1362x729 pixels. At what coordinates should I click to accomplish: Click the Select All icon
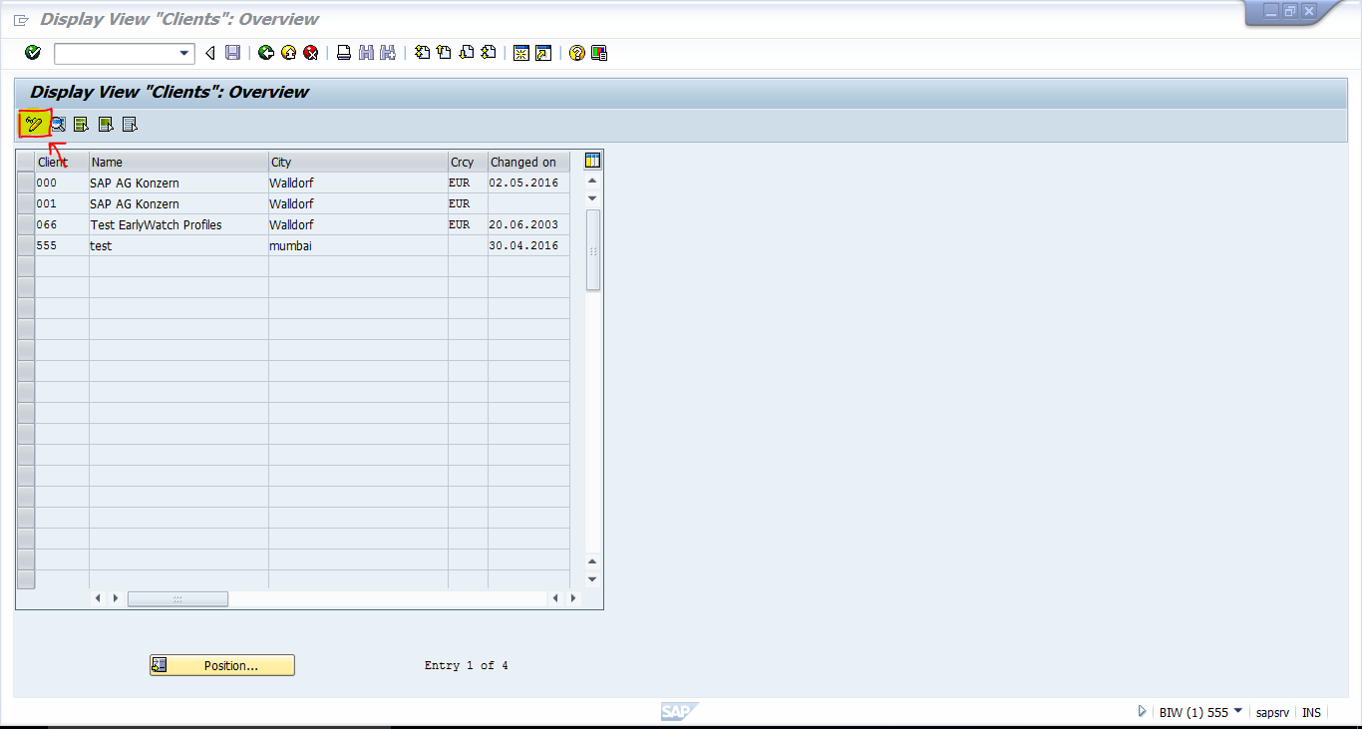(x=81, y=125)
